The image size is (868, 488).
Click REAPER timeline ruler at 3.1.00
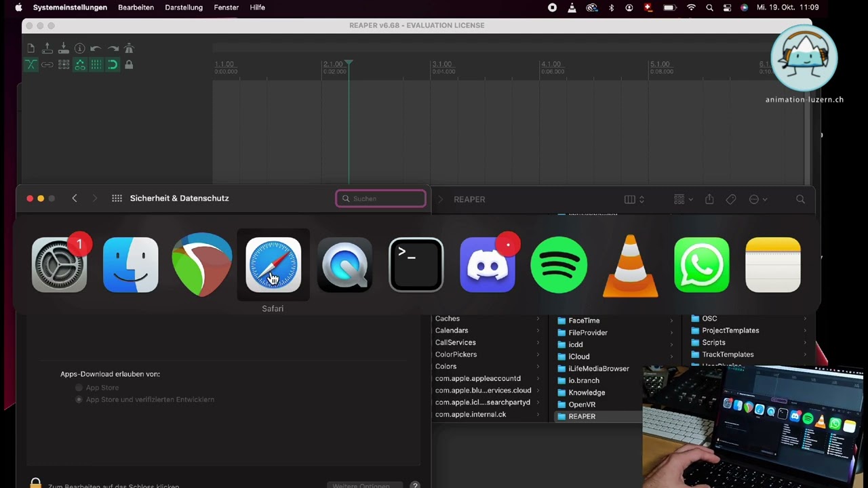click(442, 64)
